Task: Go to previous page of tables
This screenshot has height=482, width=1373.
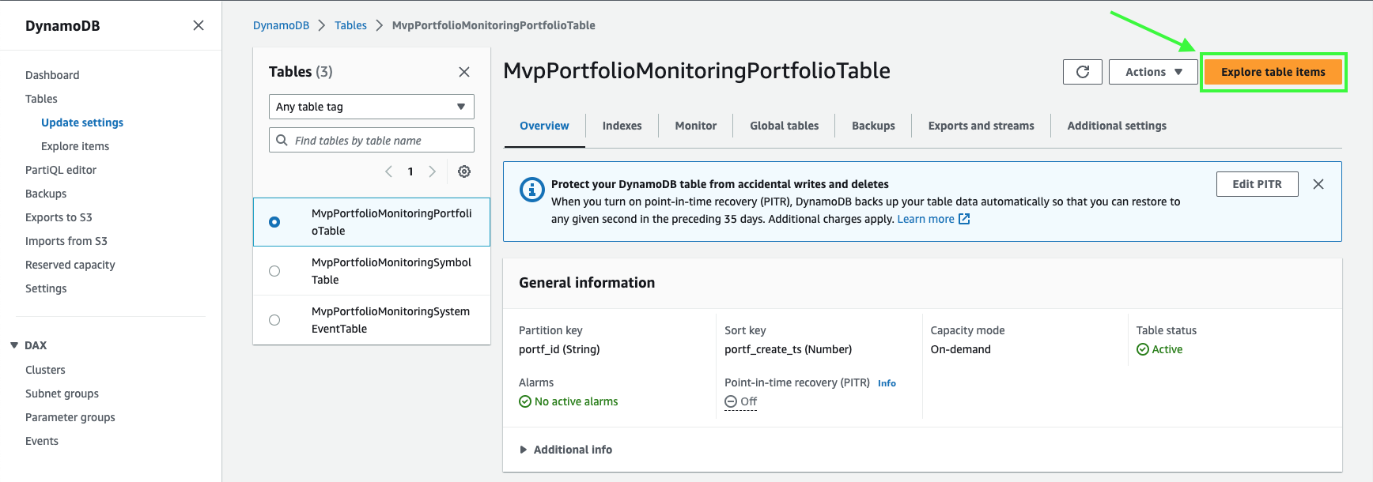Action: pyautogui.click(x=388, y=171)
